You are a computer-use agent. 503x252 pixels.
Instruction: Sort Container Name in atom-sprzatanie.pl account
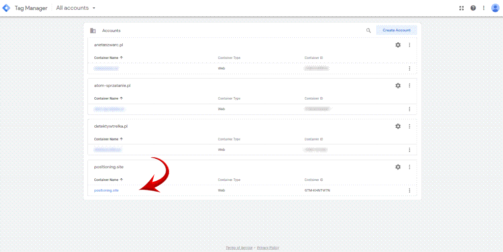(x=109, y=98)
